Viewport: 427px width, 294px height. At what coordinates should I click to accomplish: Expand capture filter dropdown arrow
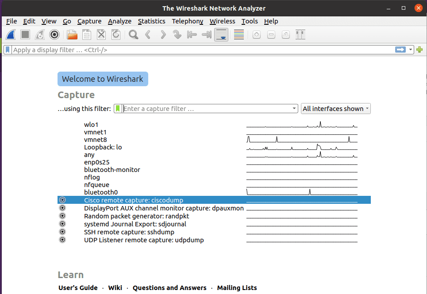point(294,108)
